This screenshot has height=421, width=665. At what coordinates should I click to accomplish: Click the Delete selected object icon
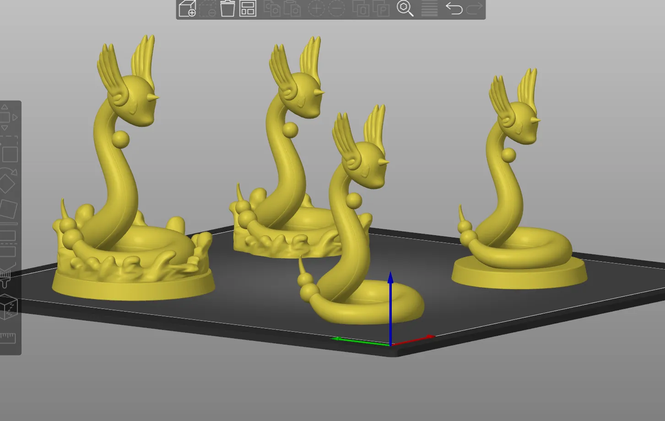click(x=207, y=8)
